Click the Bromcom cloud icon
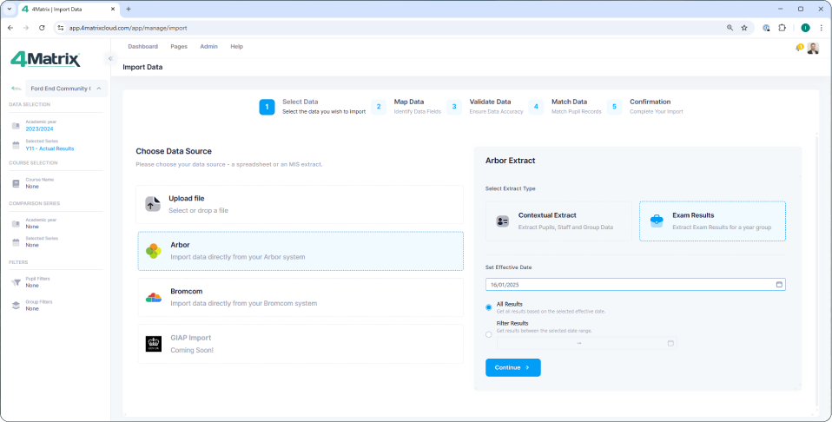 [153, 298]
